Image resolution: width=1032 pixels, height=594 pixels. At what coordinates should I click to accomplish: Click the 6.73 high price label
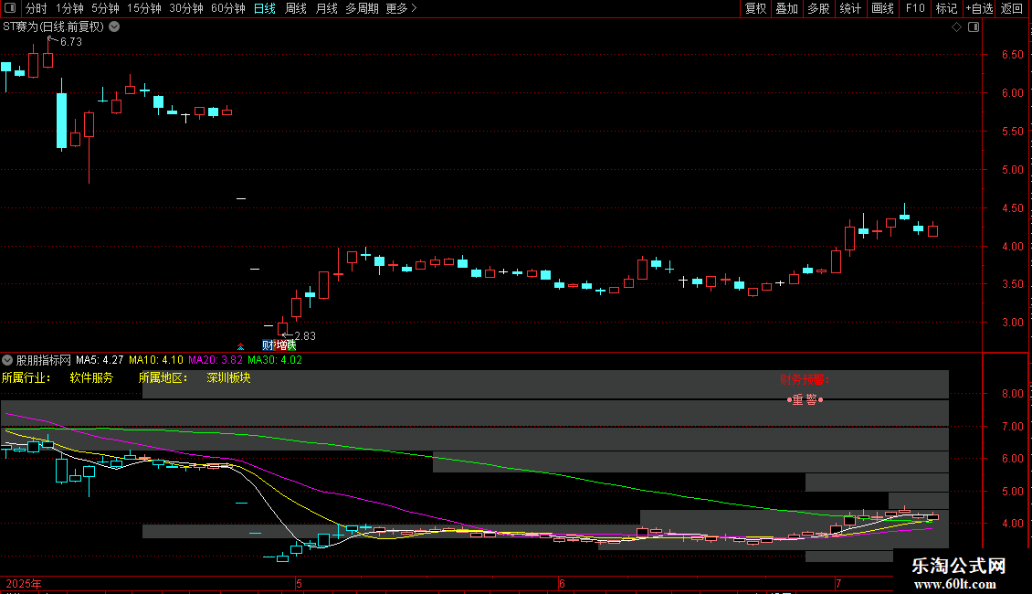pos(70,41)
